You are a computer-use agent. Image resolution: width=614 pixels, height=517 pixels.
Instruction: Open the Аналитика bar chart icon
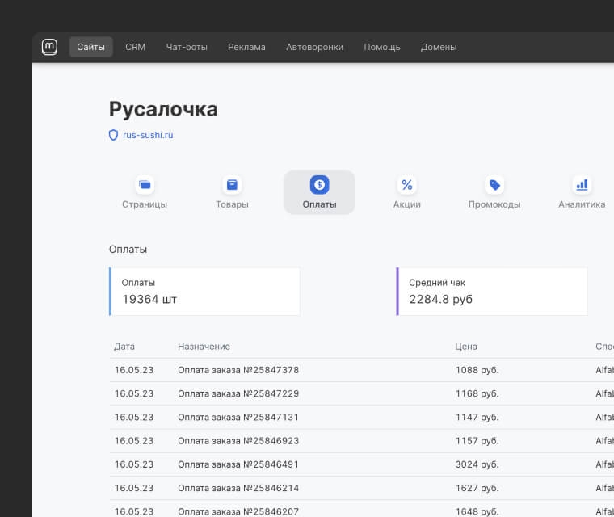click(582, 185)
